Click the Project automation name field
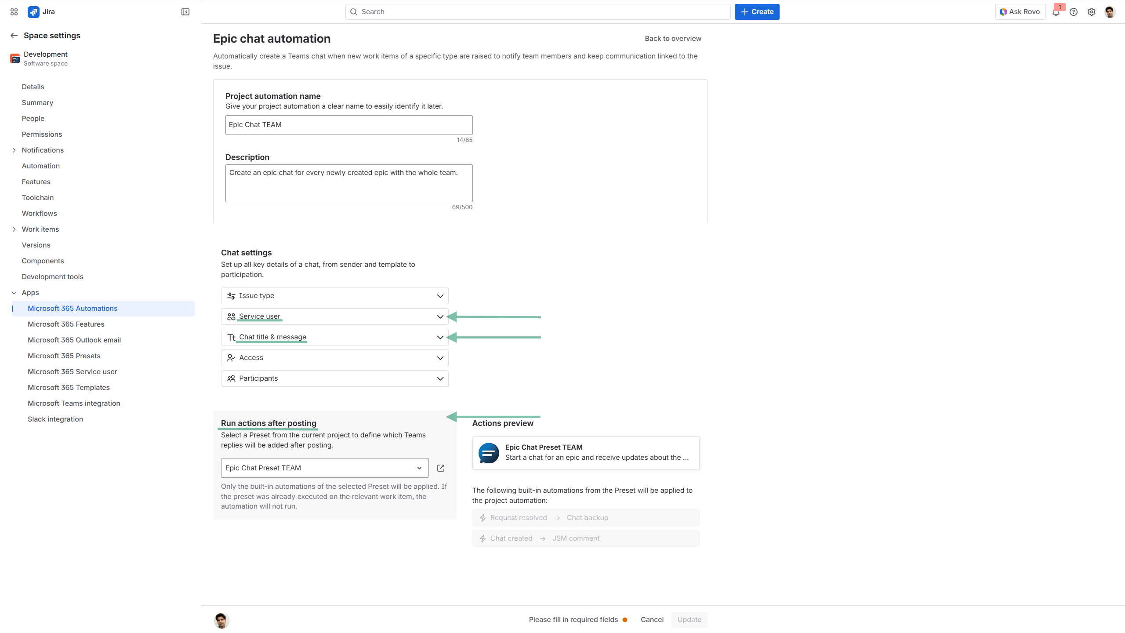The width and height of the screenshot is (1125, 633). (348, 125)
